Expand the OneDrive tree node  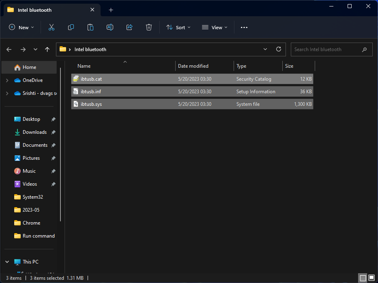tap(7, 80)
